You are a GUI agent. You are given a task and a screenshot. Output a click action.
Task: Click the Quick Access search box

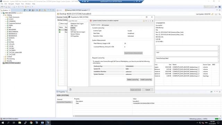click(208, 7)
